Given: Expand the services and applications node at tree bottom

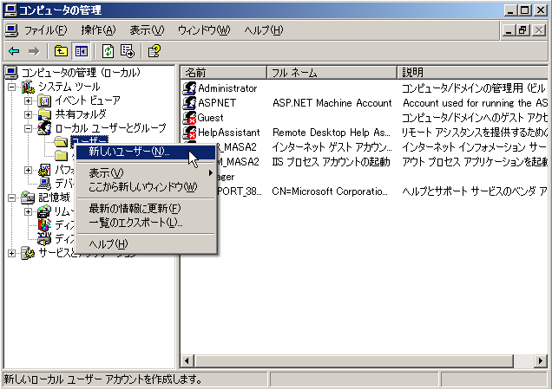Looking at the screenshot, I should pos(11,253).
